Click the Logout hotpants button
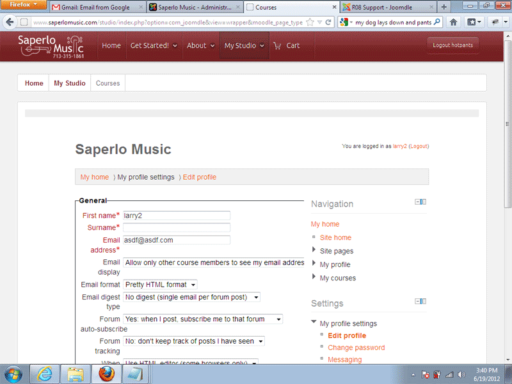512x384 pixels. 453,45
